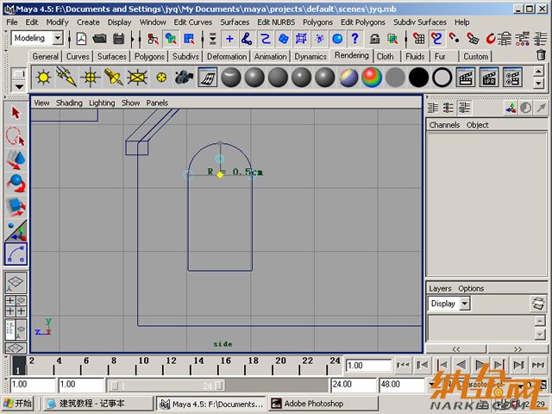Open the Create menu
The image size is (552, 414).
88,22
